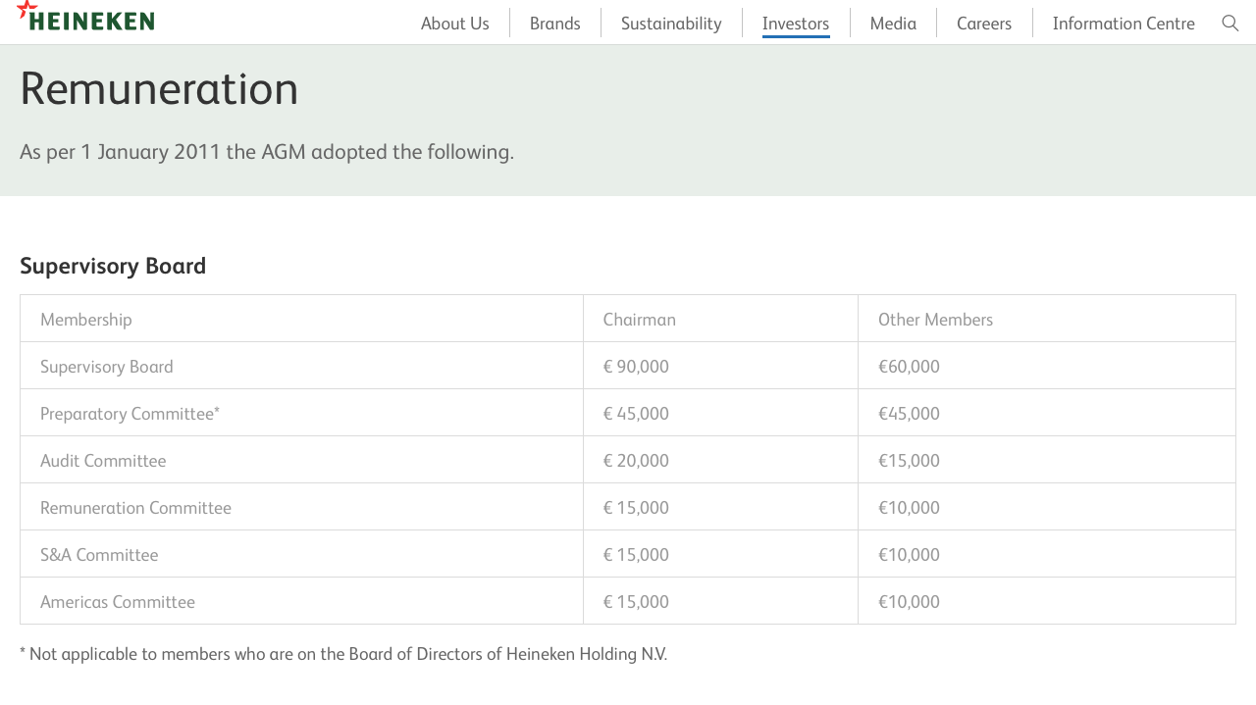Go to the Brands menu
Image resolution: width=1256 pixels, height=705 pixels.
pos(555,24)
